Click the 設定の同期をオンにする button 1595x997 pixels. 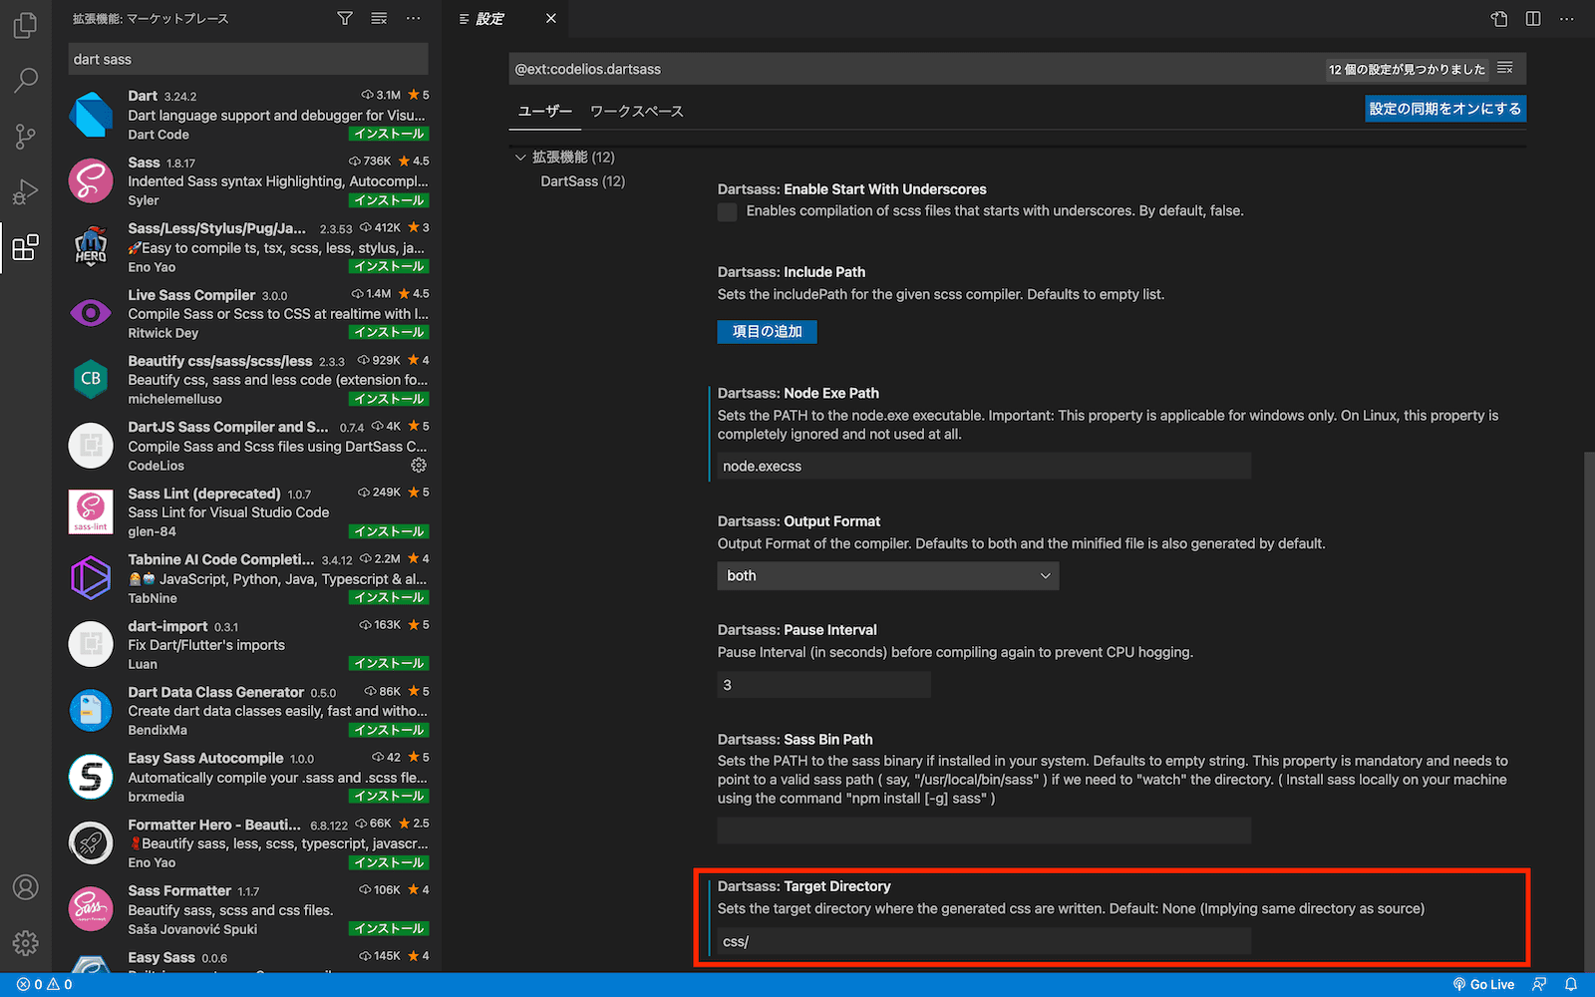tap(1444, 108)
